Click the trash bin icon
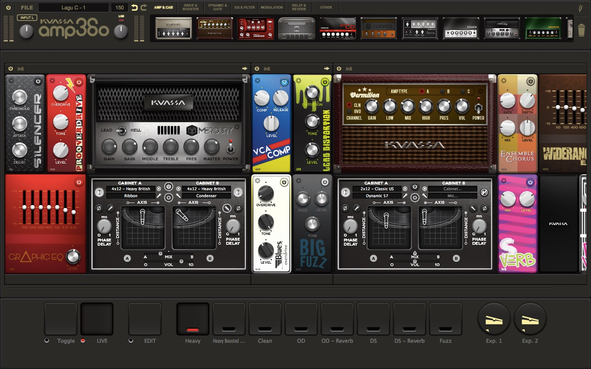 coord(581,30)
